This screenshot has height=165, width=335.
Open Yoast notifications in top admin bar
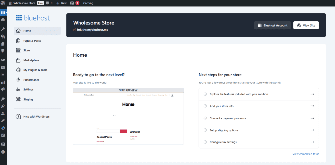pyautogui.click(x=75, y=3)
